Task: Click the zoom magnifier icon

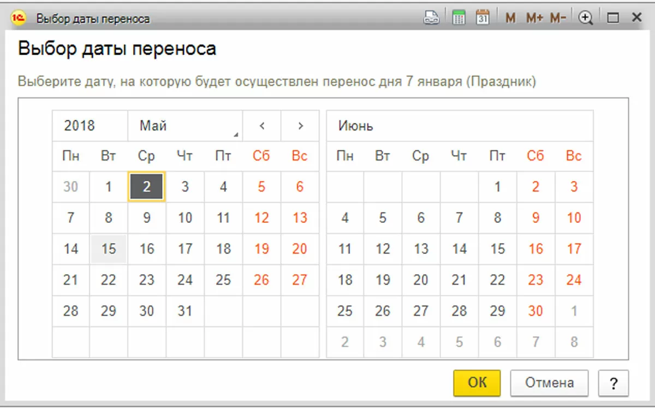Action: [x=586, y=19]
